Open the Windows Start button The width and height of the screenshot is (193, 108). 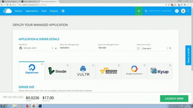(3, 106)
